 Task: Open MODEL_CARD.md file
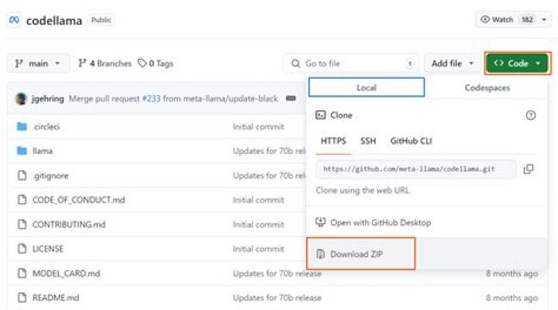[x=66, y=273]
